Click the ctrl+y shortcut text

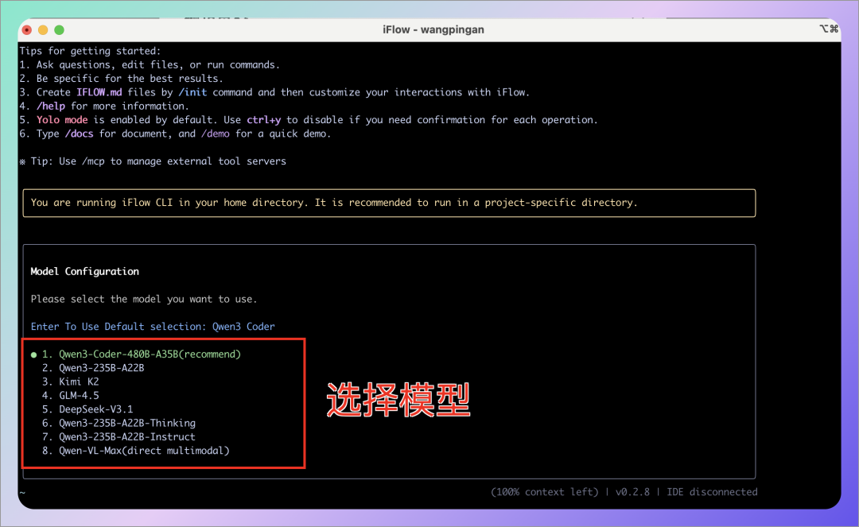[263, 119]
